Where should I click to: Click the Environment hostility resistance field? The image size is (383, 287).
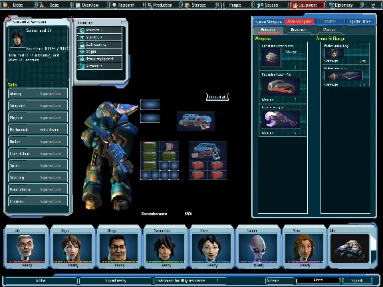(191, 280)
